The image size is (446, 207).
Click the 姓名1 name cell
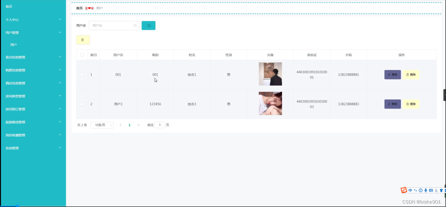(x=192, y=75)
